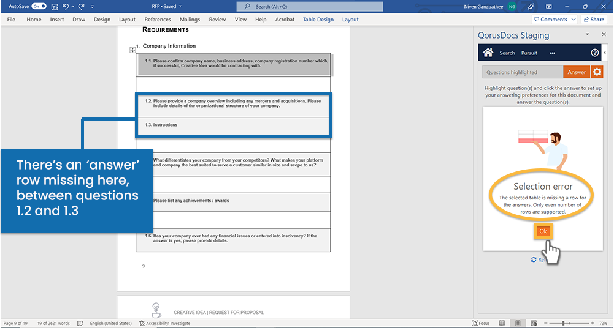The image size is (614, 328).
Task: Undo the last action
Action: tap(66, 6)
